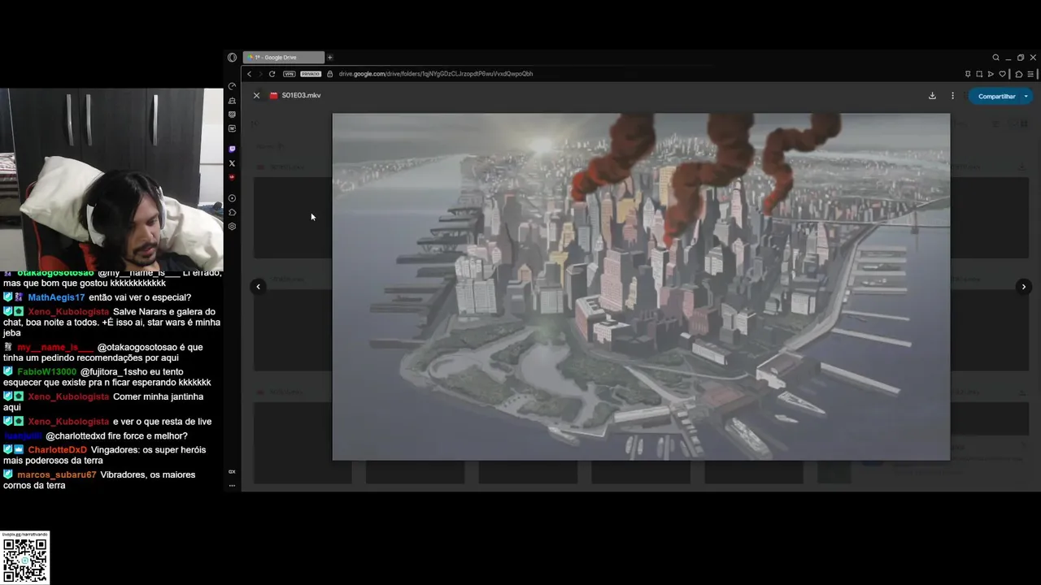Open the sidebar settings gear
Viewport: 1041px width, 585px height.
(x=232, y=227)
